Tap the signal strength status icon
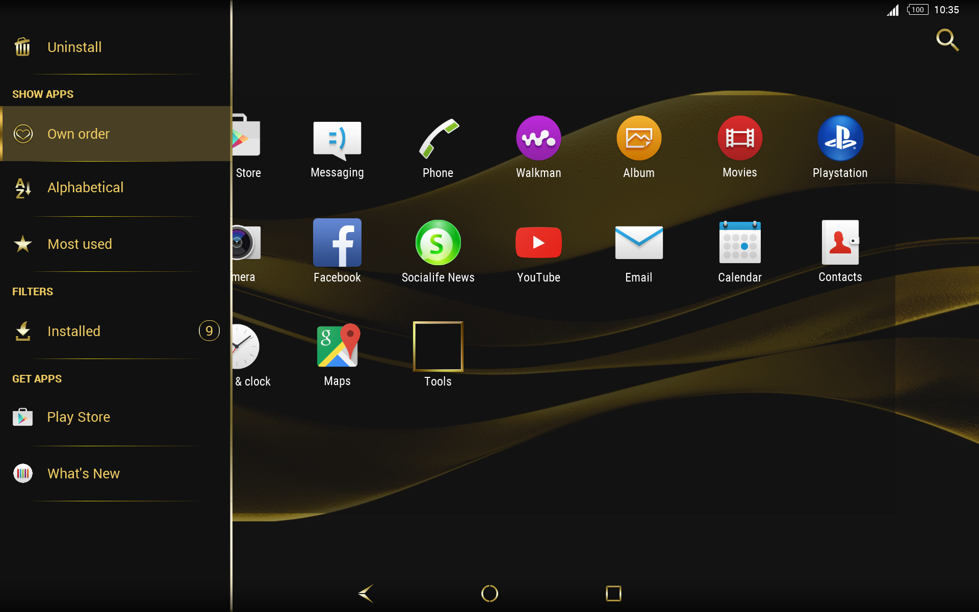This screenshot has width=979, height=612. pos(893,10)
